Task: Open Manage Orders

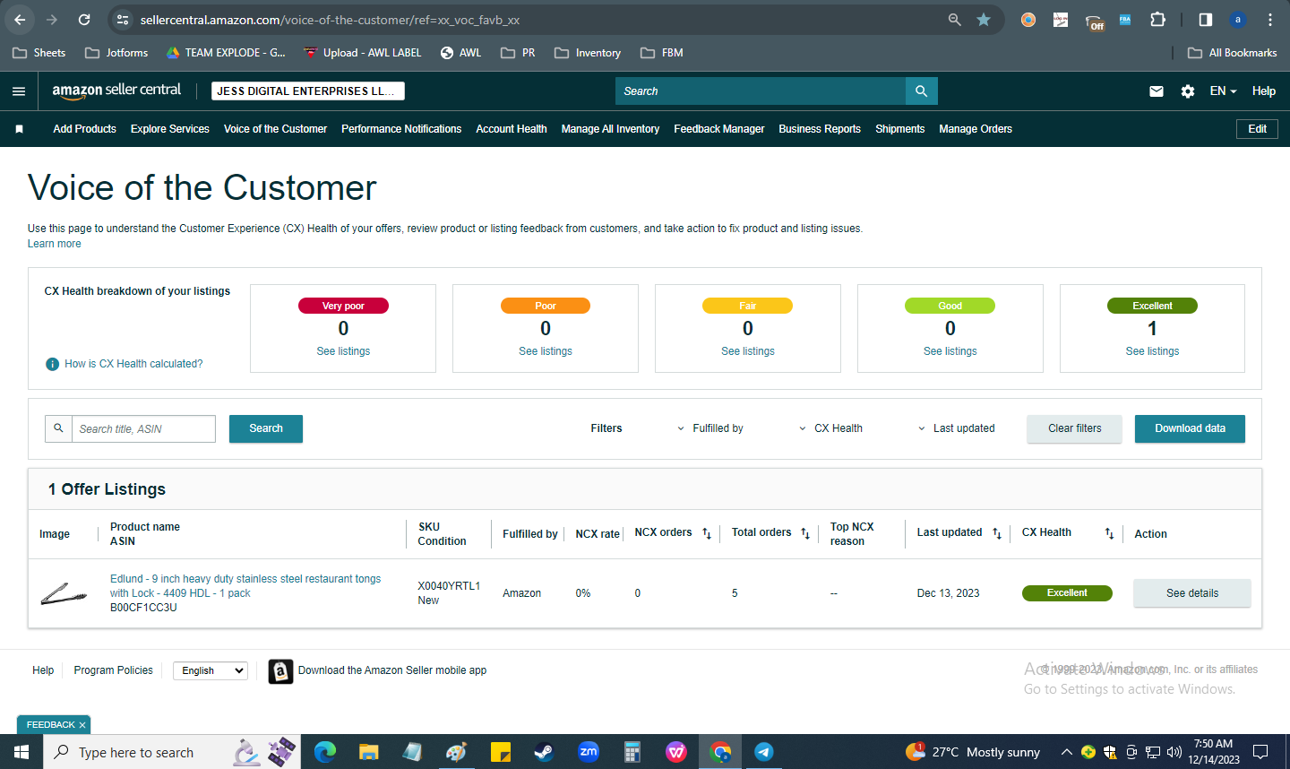Action: (976, 129)
